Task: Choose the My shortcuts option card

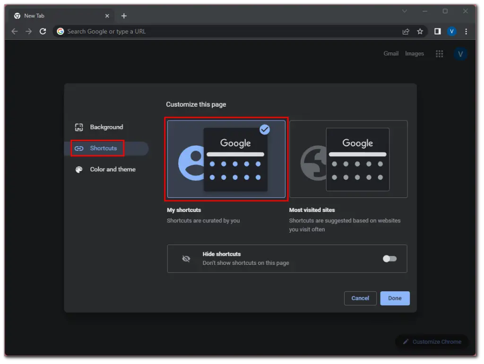Action: (x=226, y=159)
